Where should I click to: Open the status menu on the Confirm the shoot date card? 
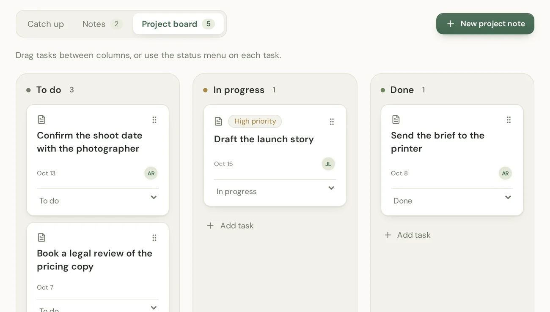pyautogui.click(x=98, y=200)
